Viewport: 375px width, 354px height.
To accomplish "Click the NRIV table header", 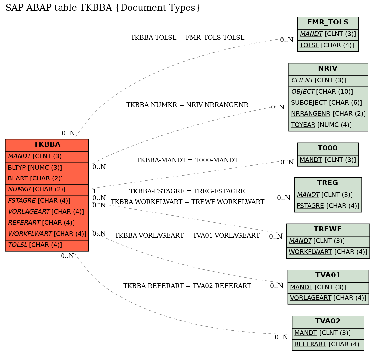I will coord(328,69).
